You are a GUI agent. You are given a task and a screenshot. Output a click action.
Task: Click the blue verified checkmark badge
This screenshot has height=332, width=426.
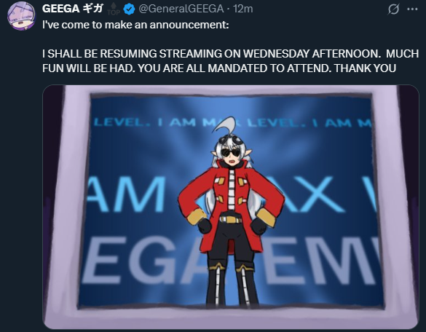click(129, 9)
